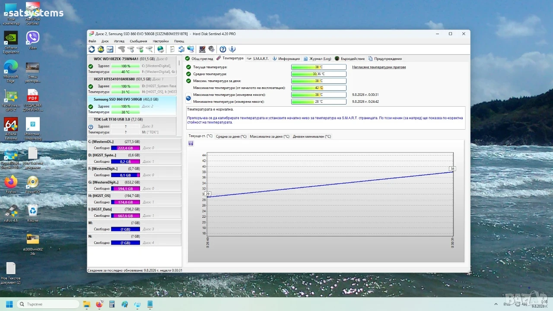Click the H: free space bar 174,0 GB
Screen dimensions: 553x311
125,202
